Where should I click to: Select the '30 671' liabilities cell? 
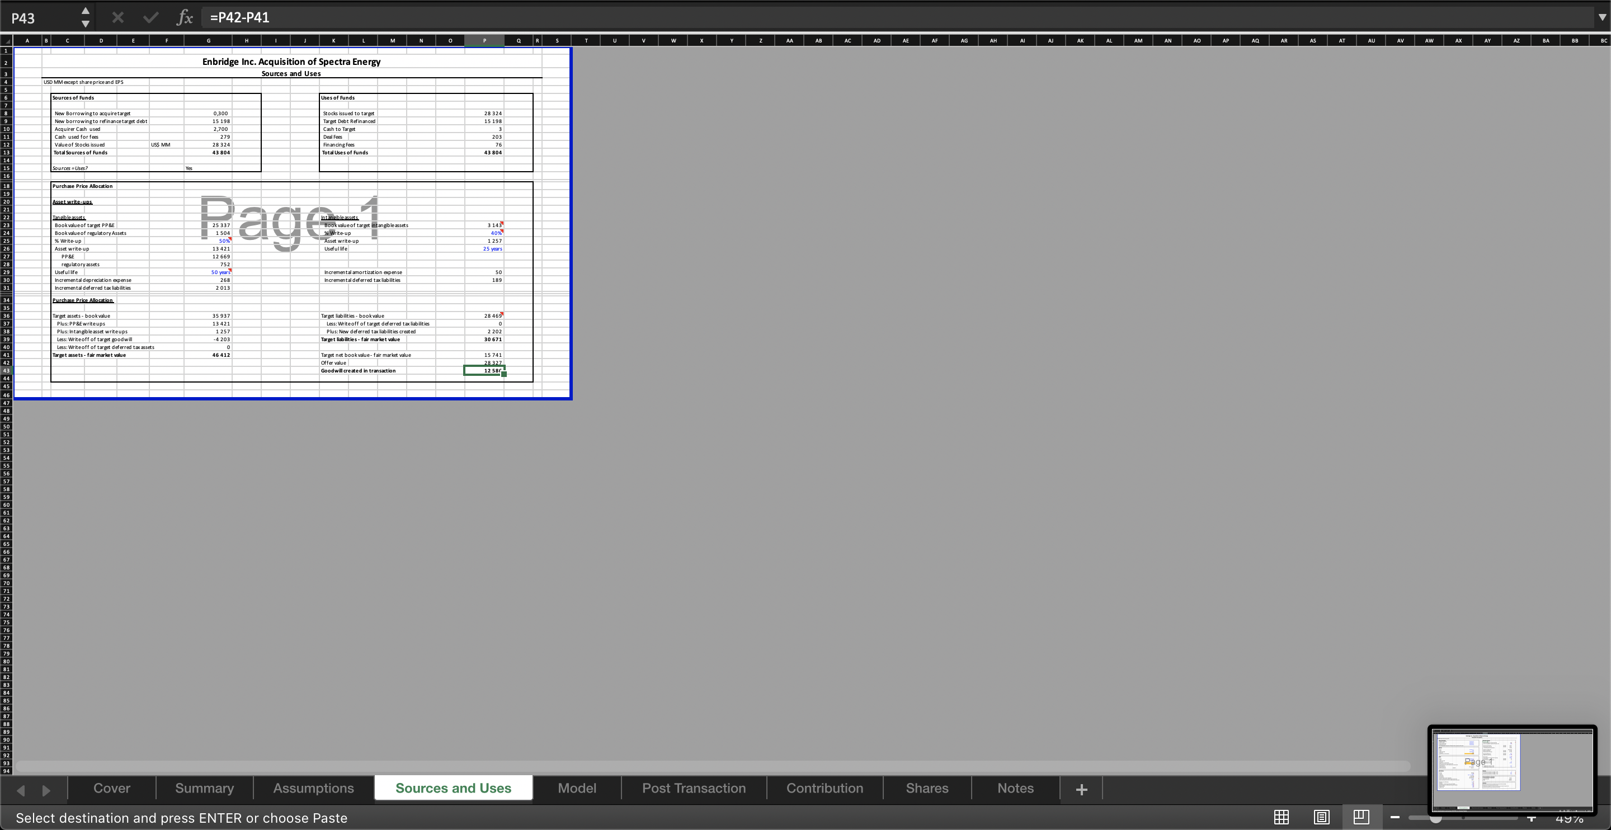(493, 339)
